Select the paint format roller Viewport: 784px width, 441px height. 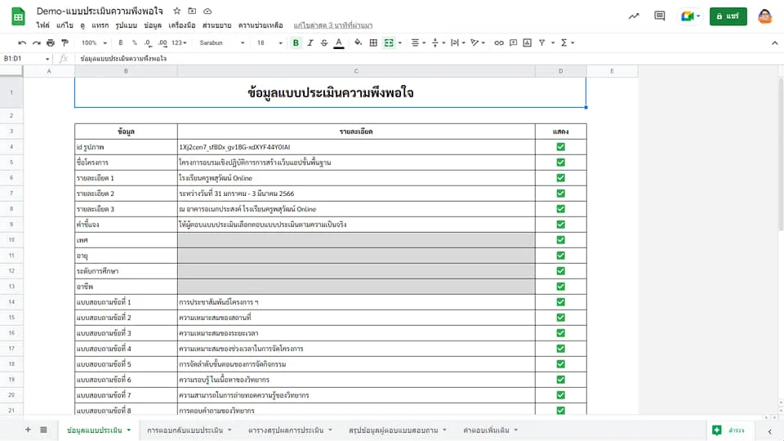coord(65,43)
